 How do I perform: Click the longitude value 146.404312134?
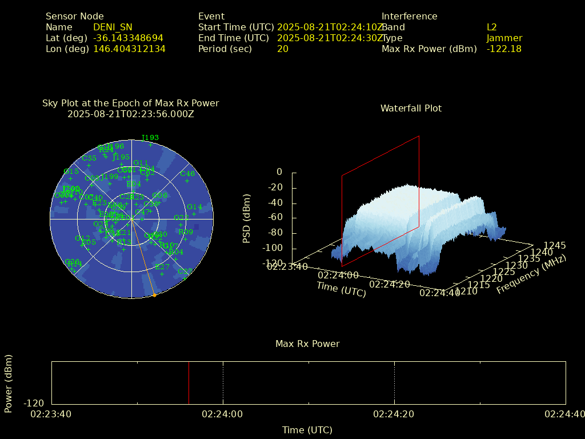[129, 49]
